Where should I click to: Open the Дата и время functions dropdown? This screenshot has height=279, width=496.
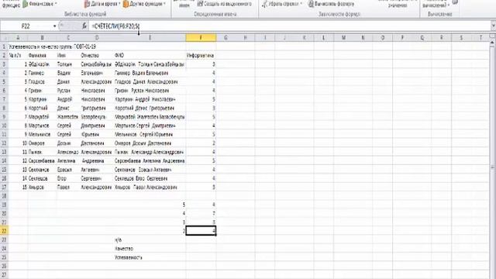coord(102,4)
